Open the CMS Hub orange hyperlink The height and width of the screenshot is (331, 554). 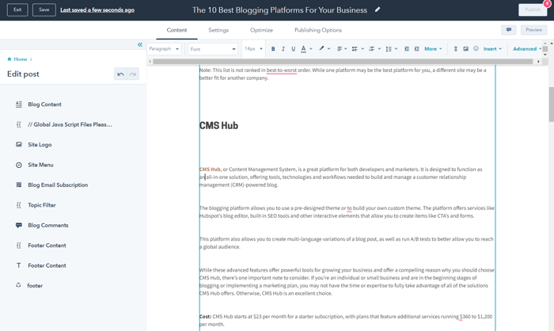[x=210, y=169]
